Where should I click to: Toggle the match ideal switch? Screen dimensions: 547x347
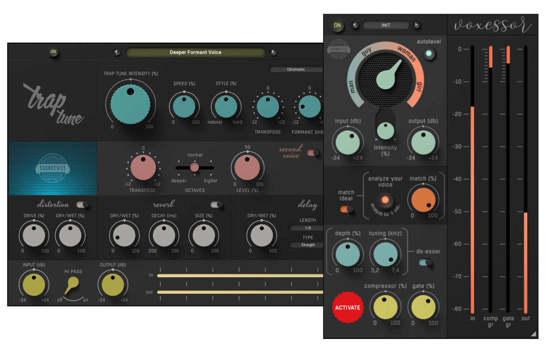346,209
